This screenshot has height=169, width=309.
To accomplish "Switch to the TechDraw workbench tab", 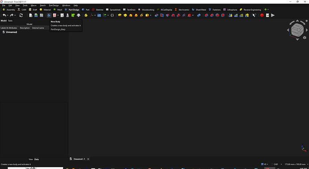I will coord(129,10).
